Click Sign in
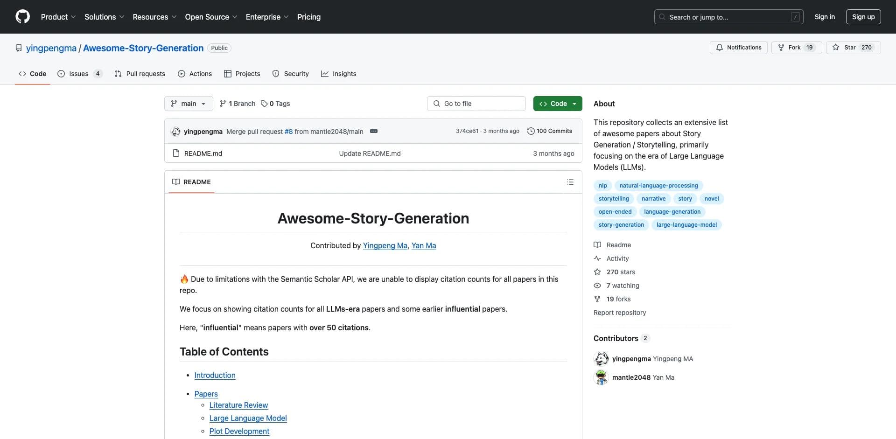This screenshot has height=439, width=896. 825,17
